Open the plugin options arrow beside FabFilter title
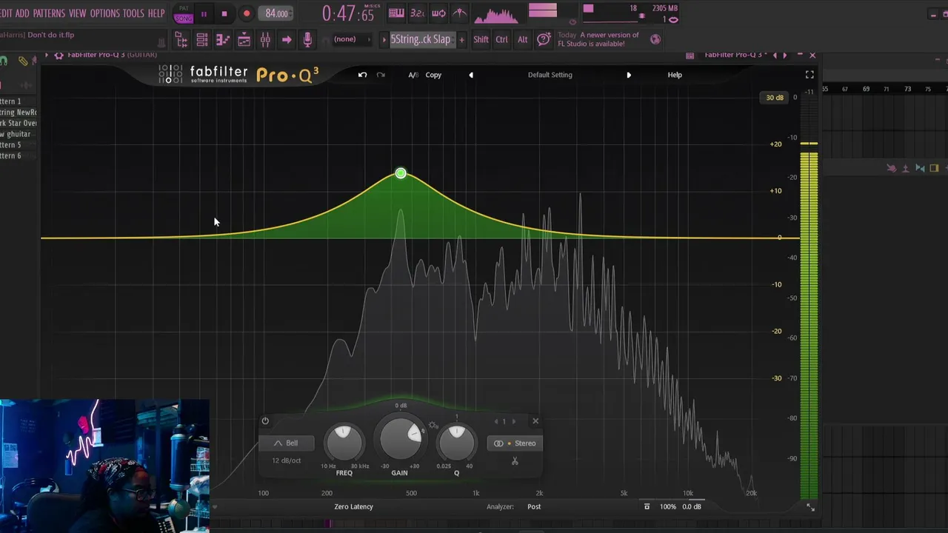948x533 pixels. point(47,55)
